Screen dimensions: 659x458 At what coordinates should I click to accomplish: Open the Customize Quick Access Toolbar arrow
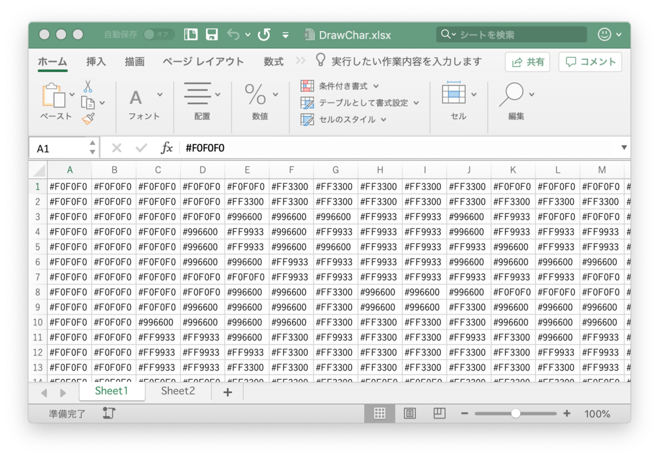285,35
